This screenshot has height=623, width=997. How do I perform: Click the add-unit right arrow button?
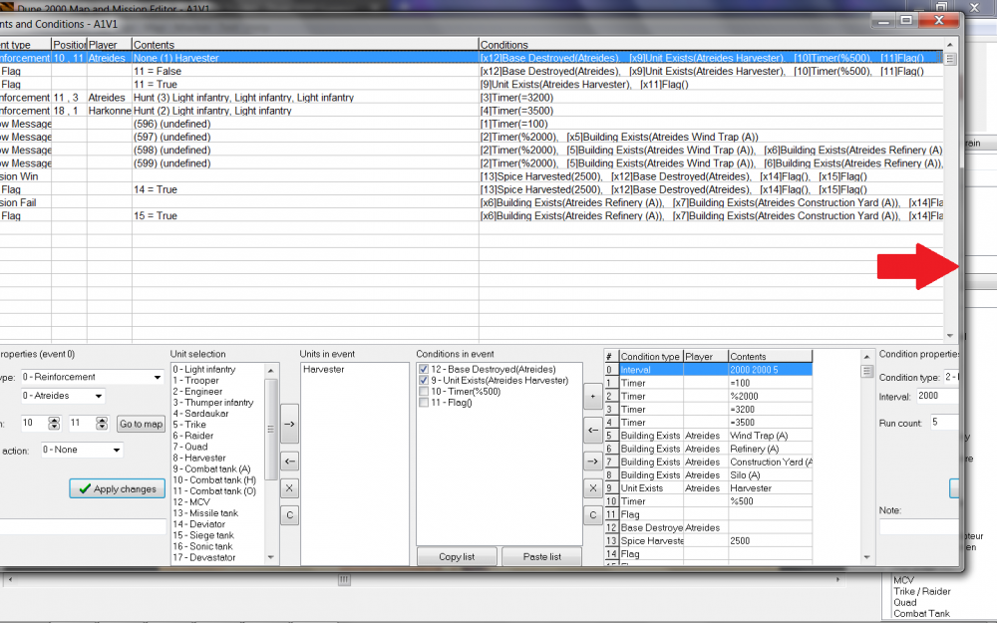point(289,424)
